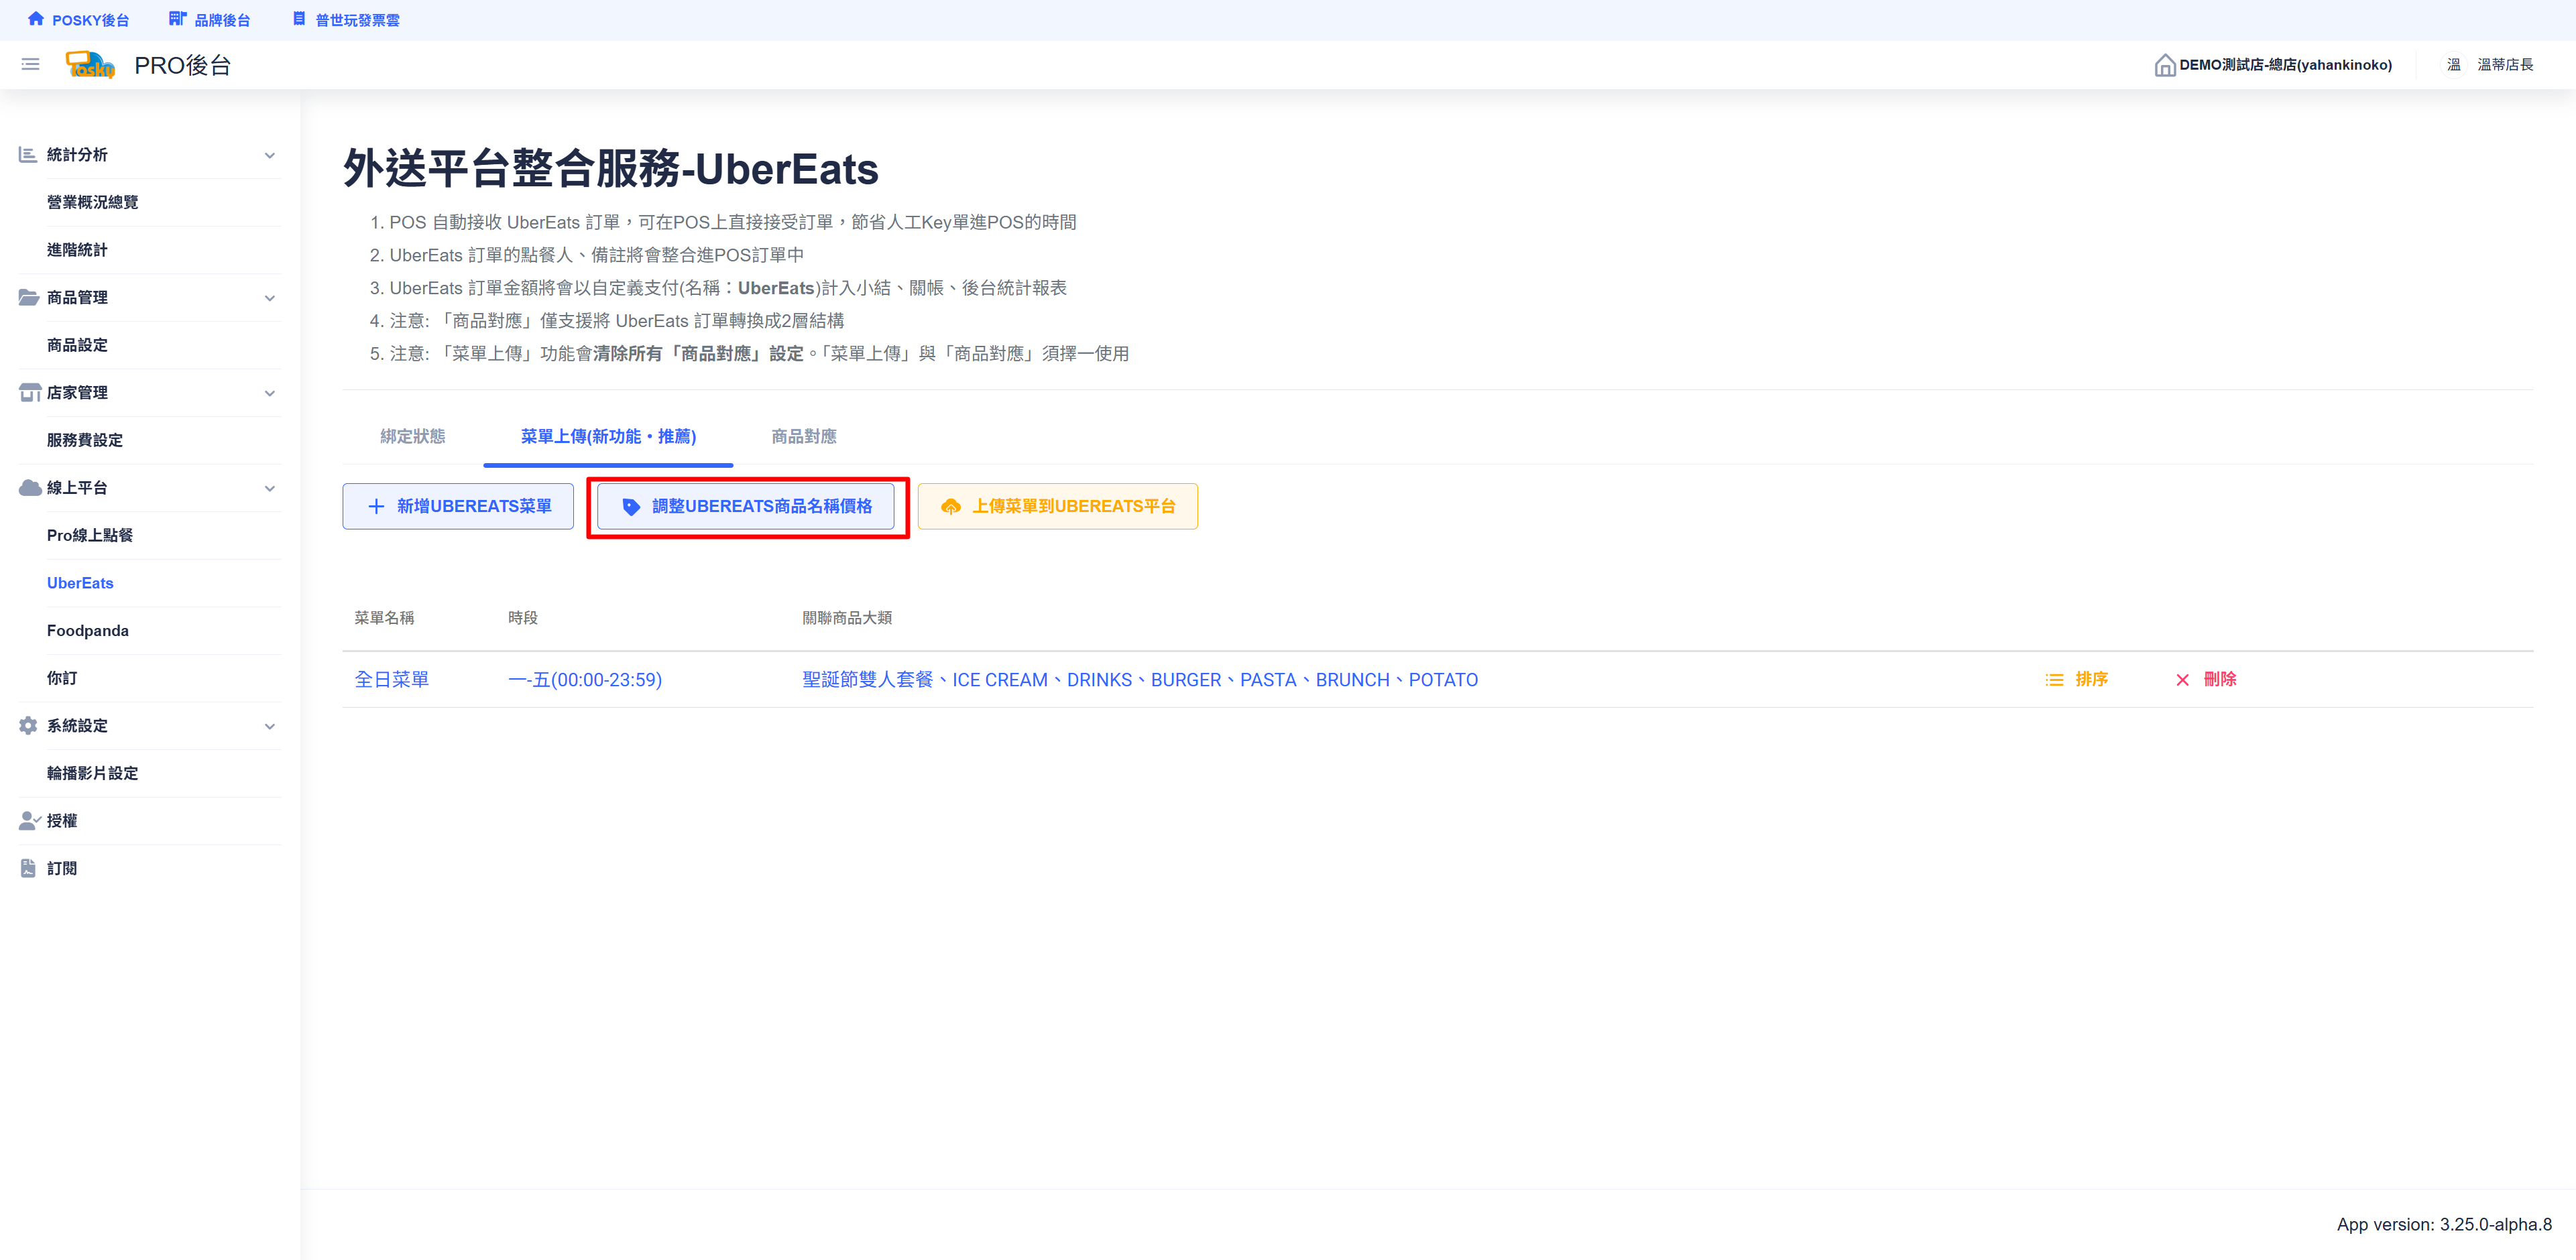Open 品牌後台 top bar icon
This screenshot has width=2576, height=1260.
(x=177, y=19)
